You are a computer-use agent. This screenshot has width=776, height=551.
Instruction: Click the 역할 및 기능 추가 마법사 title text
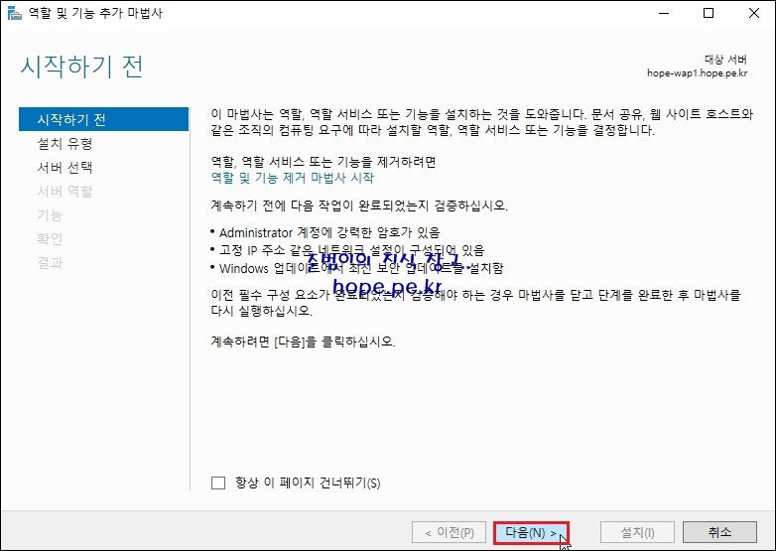pyautogui.click(x=95, y=13)
